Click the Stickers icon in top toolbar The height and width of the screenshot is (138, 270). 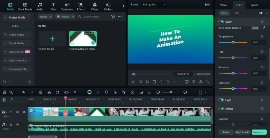(x=108, y=5)
